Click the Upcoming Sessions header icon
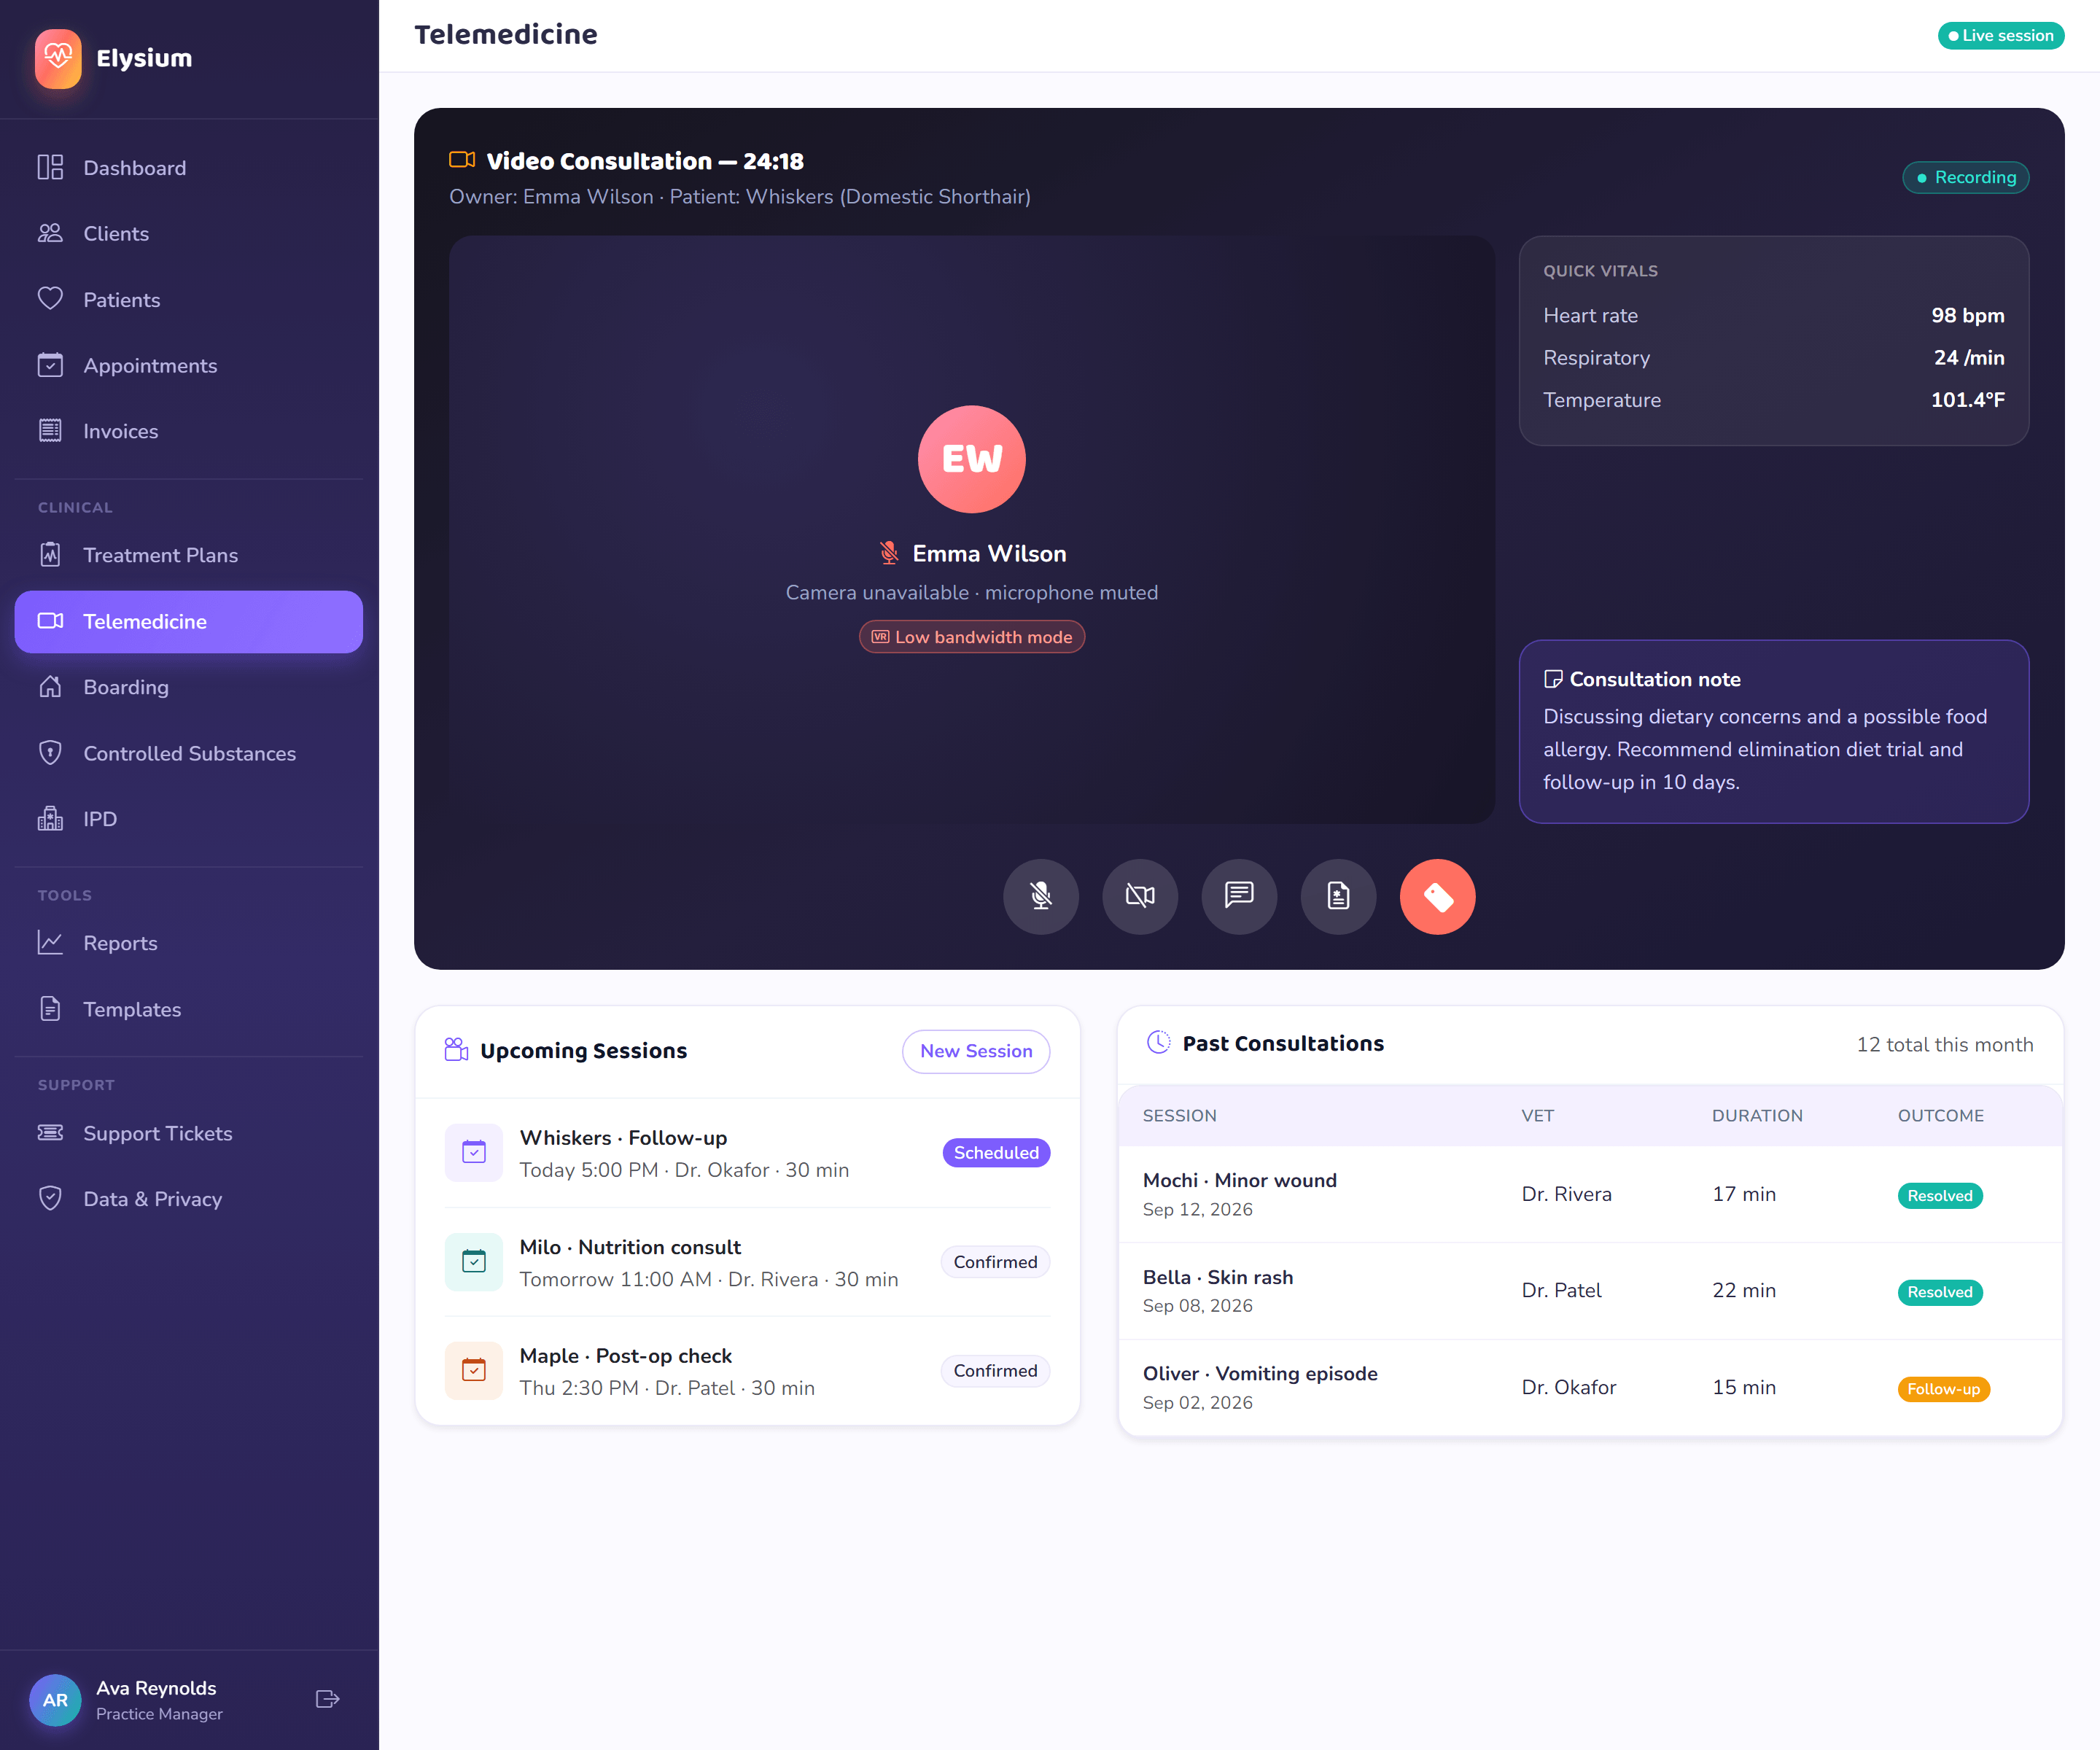This screenshot has height=1750, width=2100. (456, 1050)
